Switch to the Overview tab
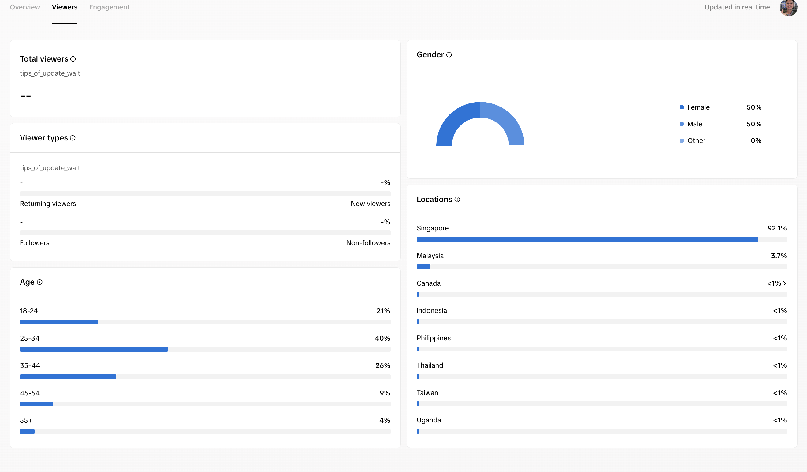The image size is (807, 472). pos(25,7)
